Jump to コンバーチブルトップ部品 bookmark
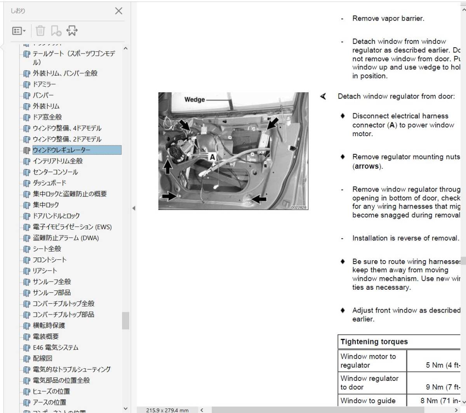Image resolution: width=466 pixels, height=413 pixels. coord(64,315)
